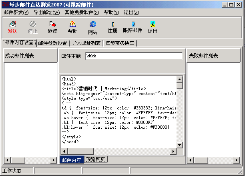This screenshot has height=176, width=245.
Task: Click the editor's vertical scroll down arrow
Action: [x=179, y=145]
